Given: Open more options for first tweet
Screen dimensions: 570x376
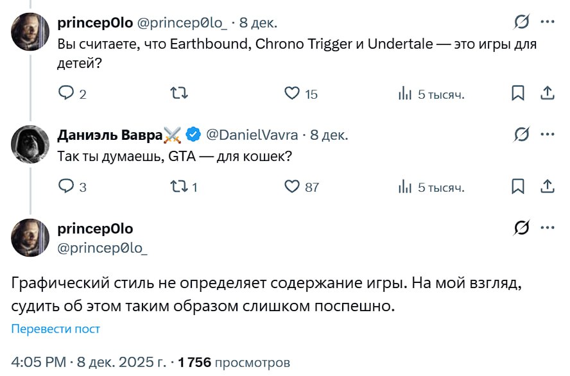Looking at the screenshot, I should point(548,22).
